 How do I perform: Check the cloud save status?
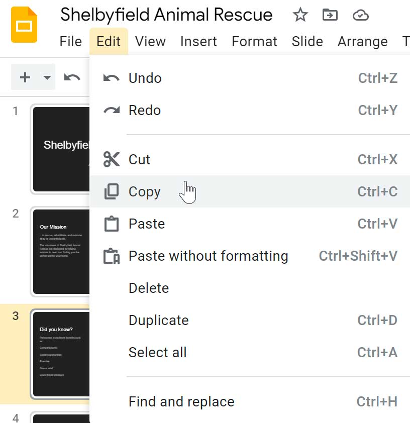click(x=361, y=15)
